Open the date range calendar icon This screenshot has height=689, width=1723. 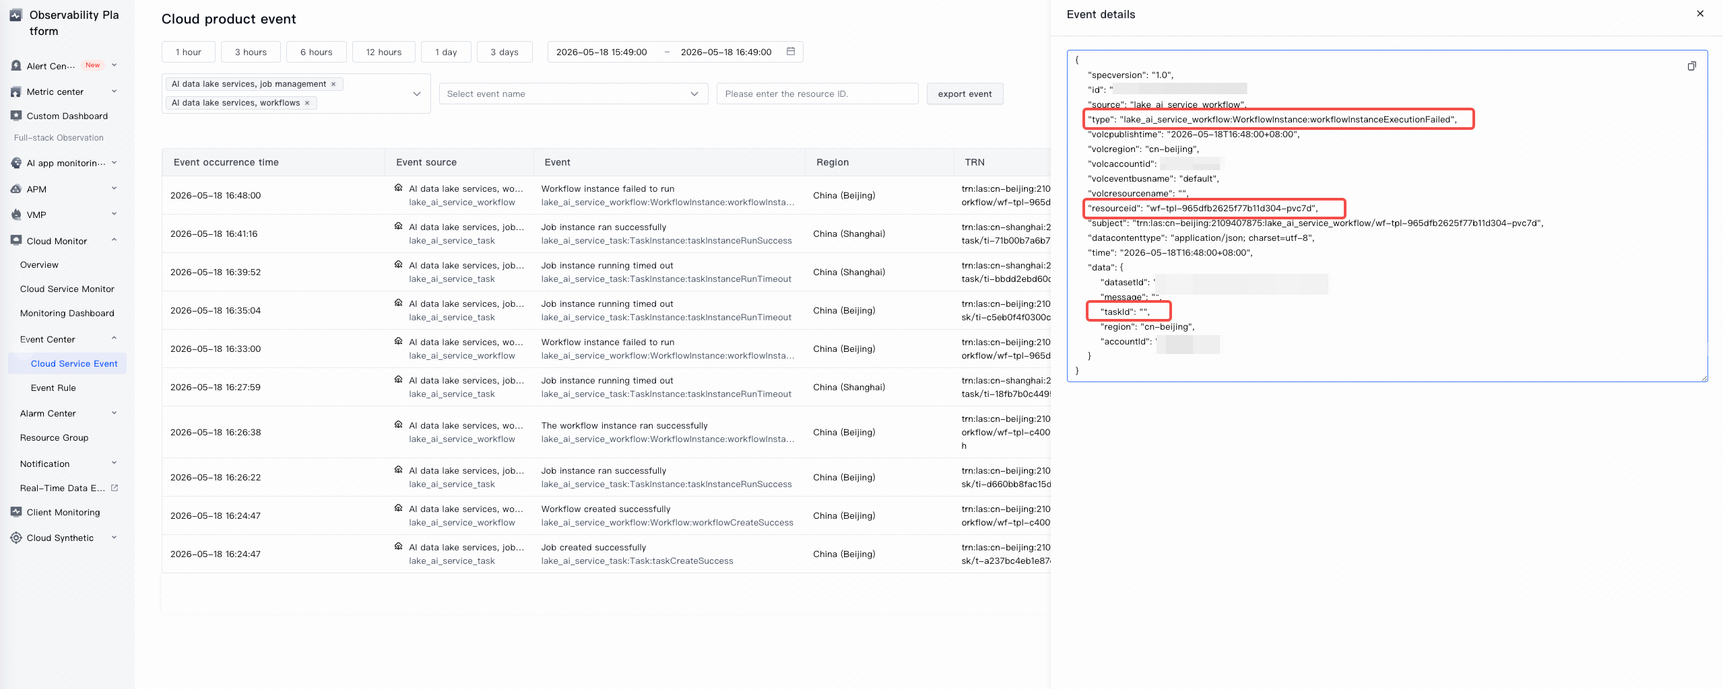click(x=791, y=51)
